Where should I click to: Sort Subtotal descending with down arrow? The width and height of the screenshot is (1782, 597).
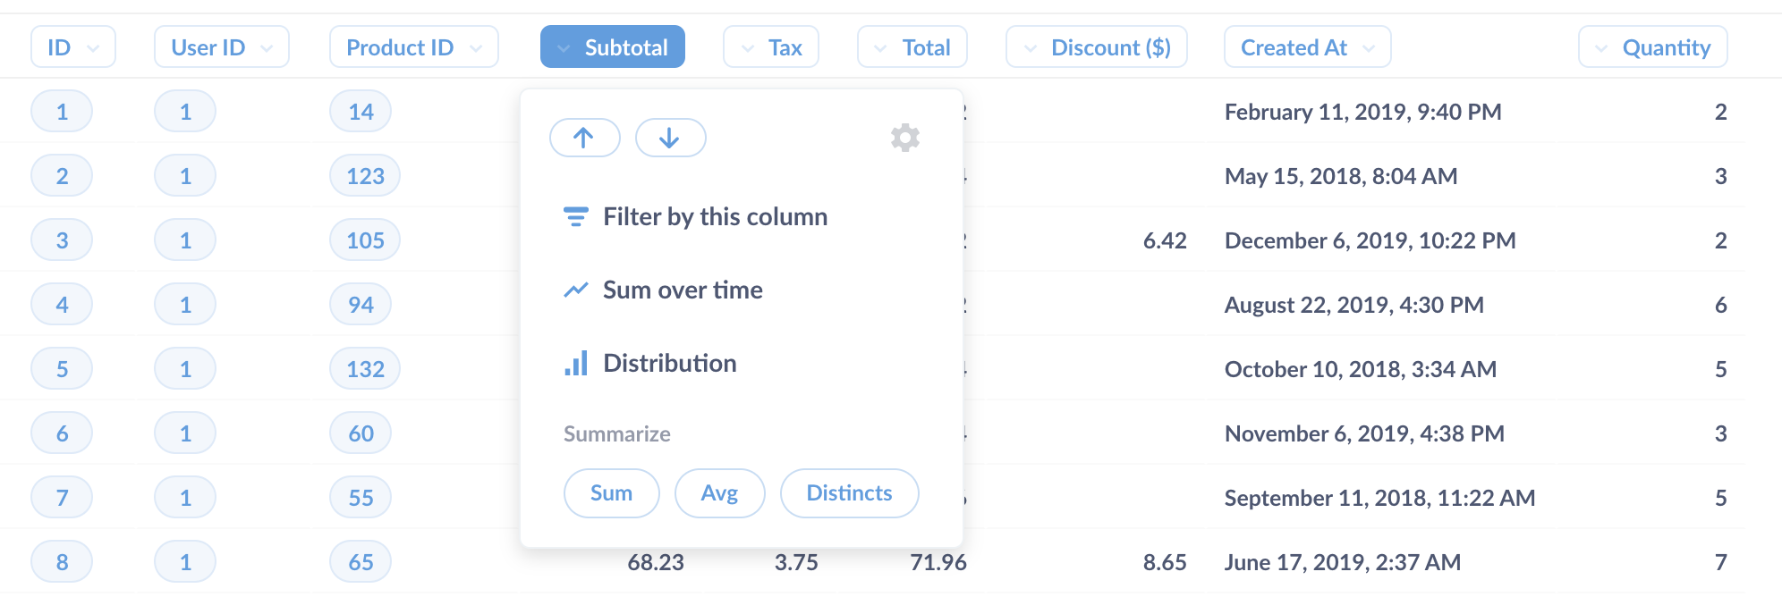tap(670, 138)
